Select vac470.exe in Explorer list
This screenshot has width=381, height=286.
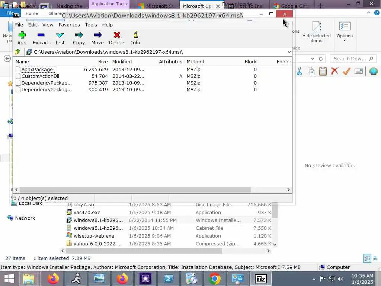coord(87,213)
